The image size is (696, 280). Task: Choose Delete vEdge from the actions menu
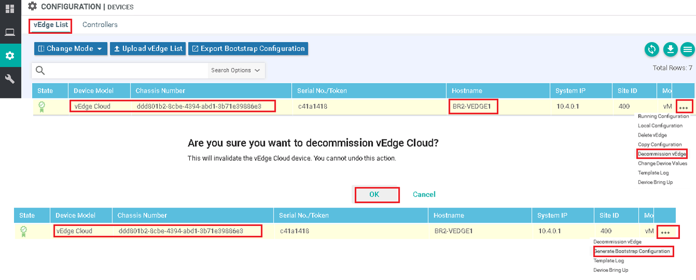point(652,135)
